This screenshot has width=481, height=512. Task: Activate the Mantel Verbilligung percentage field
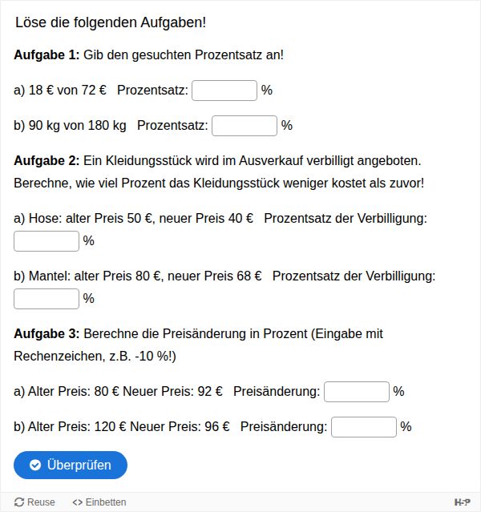click(x=46, y=299)
